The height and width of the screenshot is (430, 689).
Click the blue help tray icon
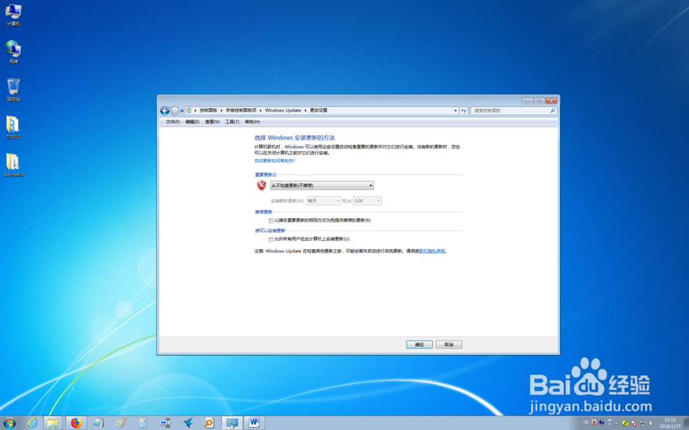pos(601,422)
